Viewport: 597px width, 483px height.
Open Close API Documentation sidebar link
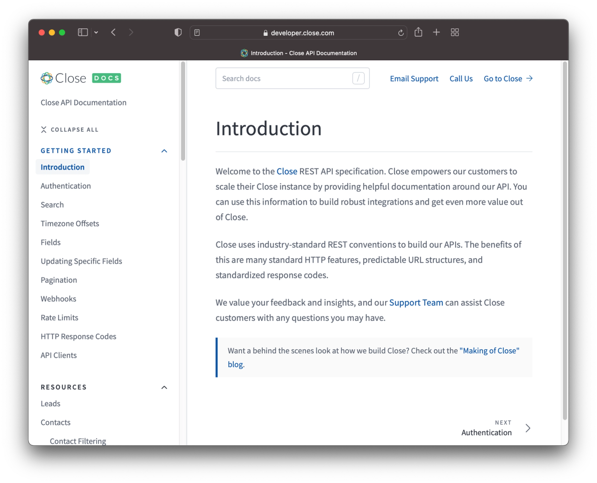tap(84, 102)
